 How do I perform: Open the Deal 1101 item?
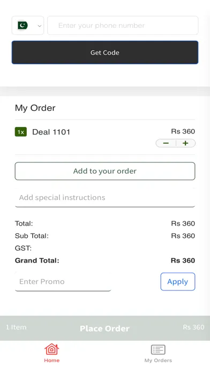click(51, 132)
